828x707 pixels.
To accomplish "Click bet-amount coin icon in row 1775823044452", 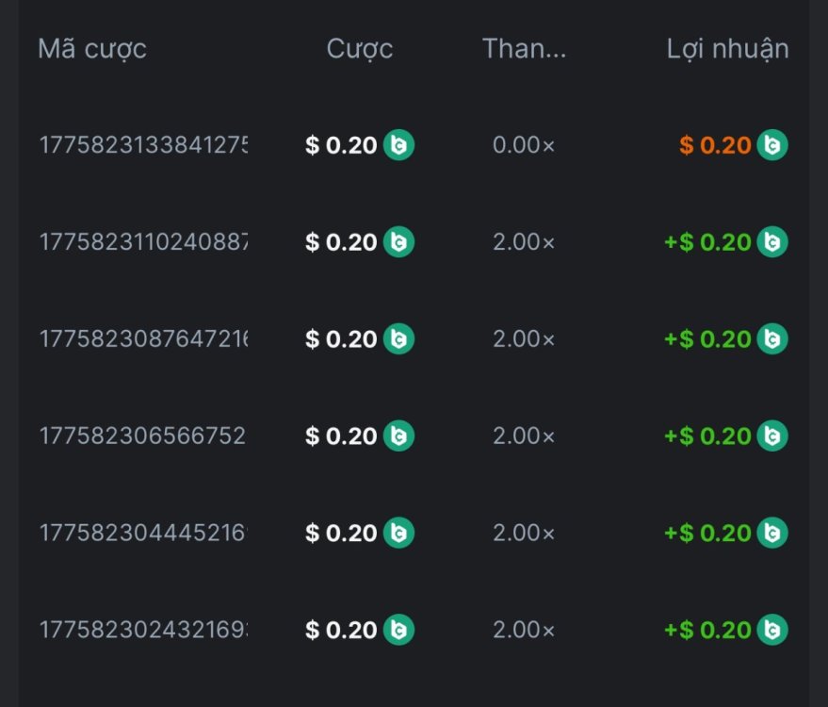I will 398,533.
